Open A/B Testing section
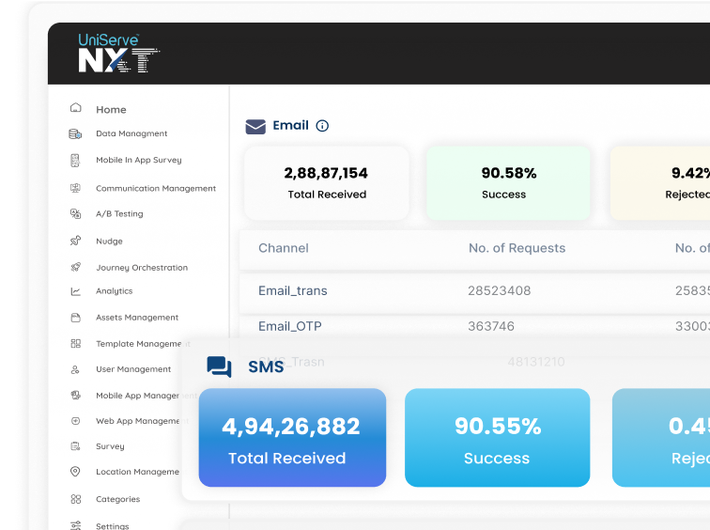Viewport: 710px width, 530px height. pyautogui.click(x=119, y=214)
